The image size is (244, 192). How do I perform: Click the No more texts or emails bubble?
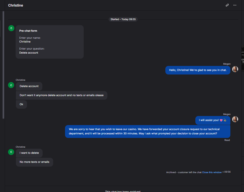coord(34,162)
